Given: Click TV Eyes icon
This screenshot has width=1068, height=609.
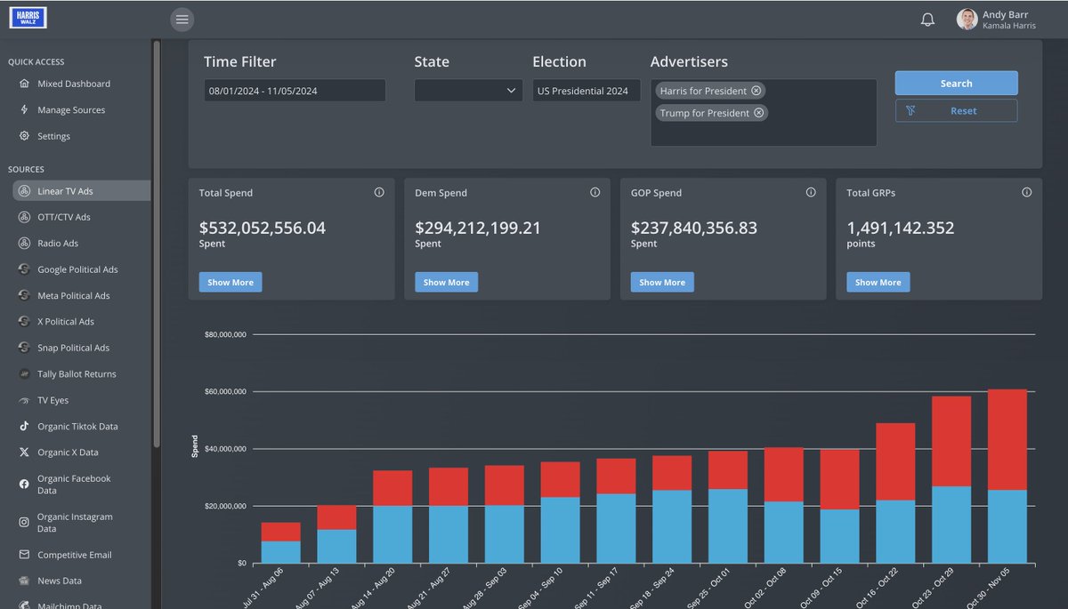Looking at the screenshot, I should pos(24,400).
